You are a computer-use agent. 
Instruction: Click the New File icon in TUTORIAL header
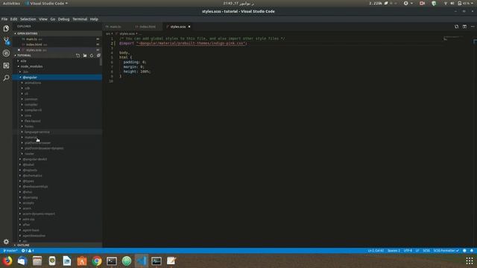(x=78, y=56)
